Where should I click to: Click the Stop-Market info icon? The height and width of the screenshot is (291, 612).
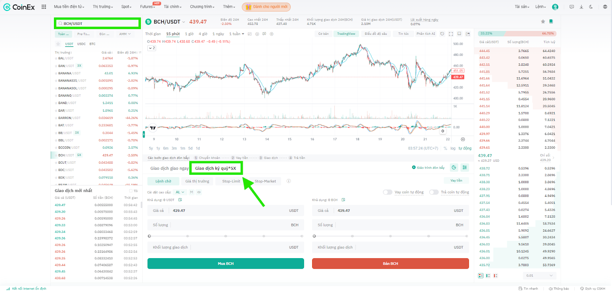[289, 181]
